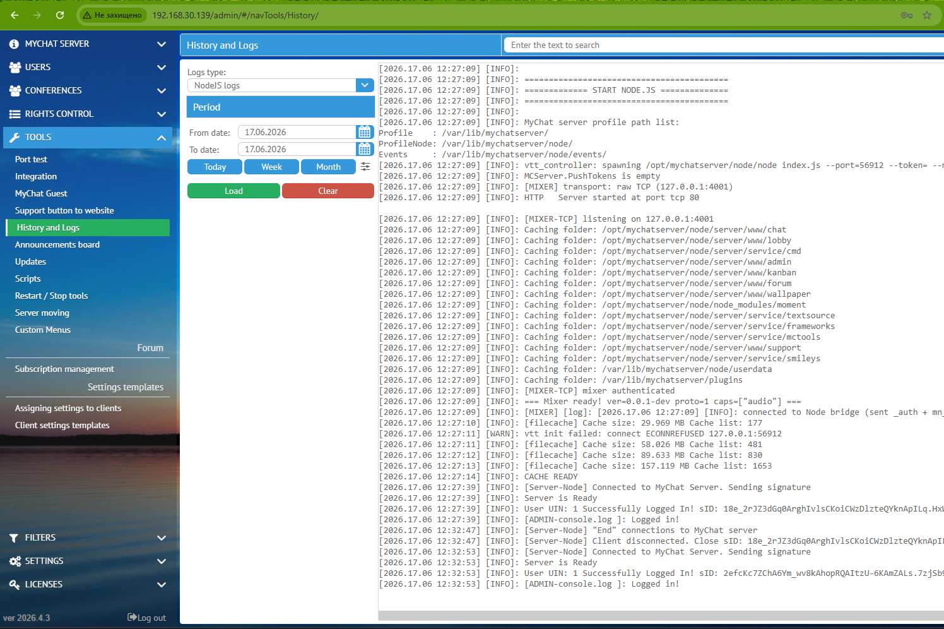Expand the RIGHTS CONTROL menu chevron

(x=162, y=114)
